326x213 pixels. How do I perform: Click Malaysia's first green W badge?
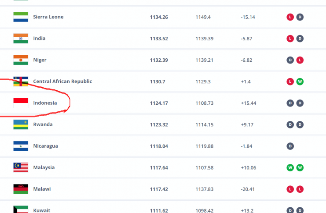tap(290, 167)
